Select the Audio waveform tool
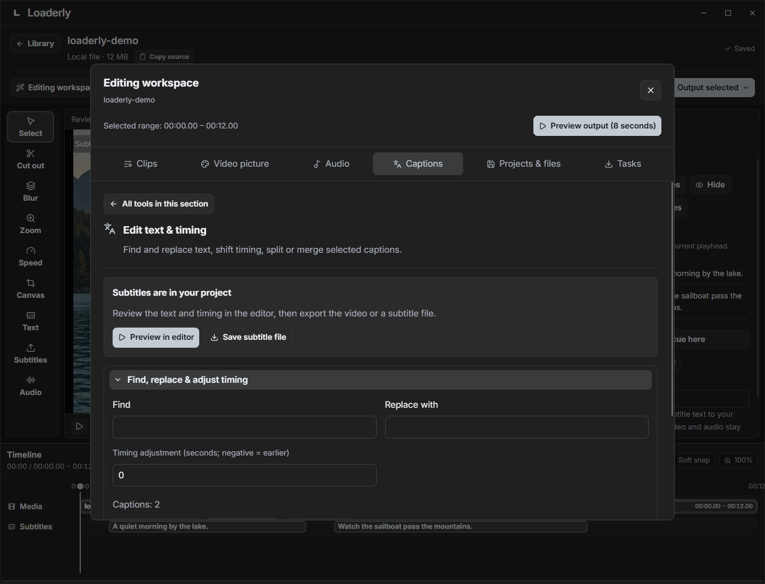The width and height of the screenshot is (765, 584). pos(30,386)
